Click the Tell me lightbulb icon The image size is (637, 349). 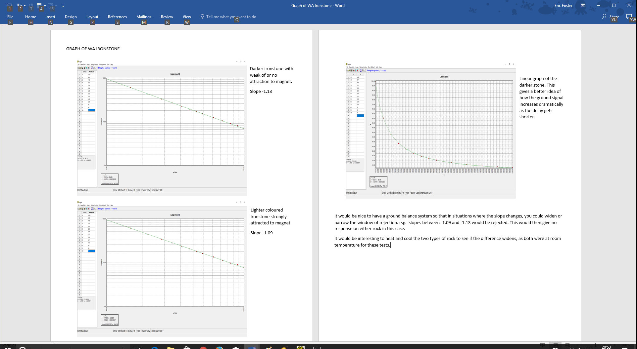pos(202,17)
